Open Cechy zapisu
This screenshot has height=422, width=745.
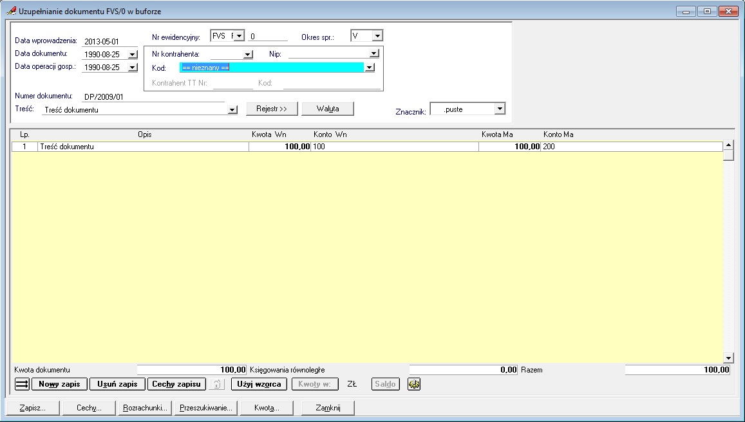[176, 384]
